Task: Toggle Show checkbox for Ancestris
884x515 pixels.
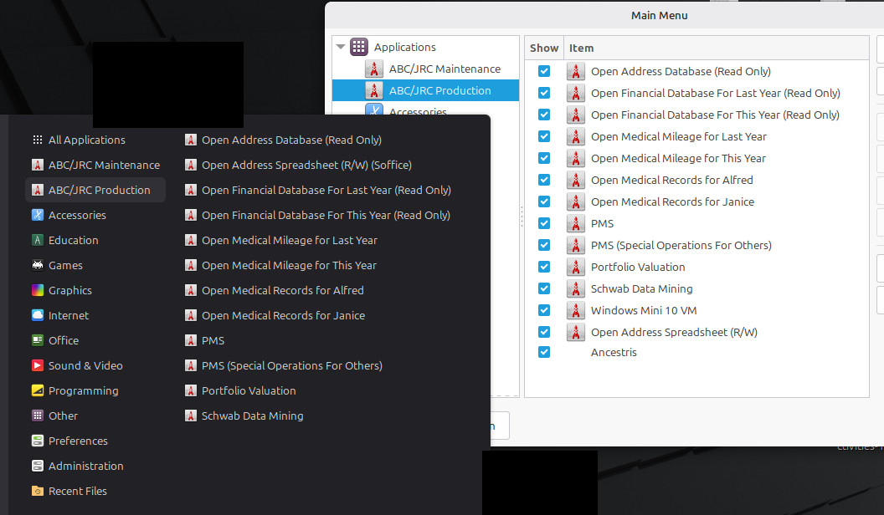Action: (x=544, y=352)
